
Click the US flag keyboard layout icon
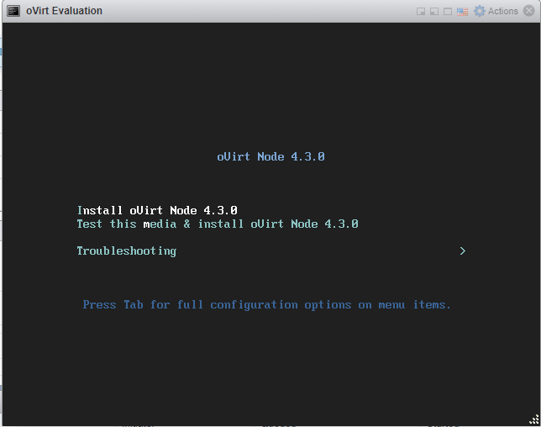click(462, 12)
